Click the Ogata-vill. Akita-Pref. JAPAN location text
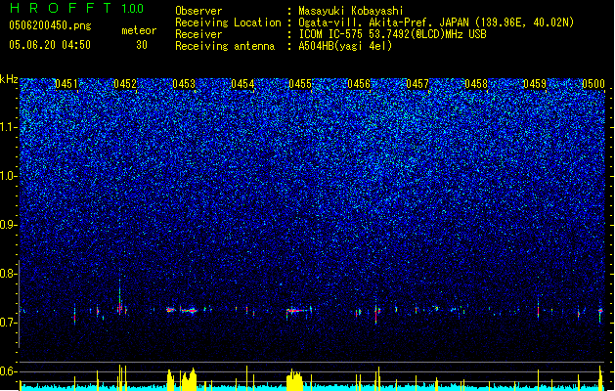This screenshot has width=615, height=391. [x=436, y=22]
